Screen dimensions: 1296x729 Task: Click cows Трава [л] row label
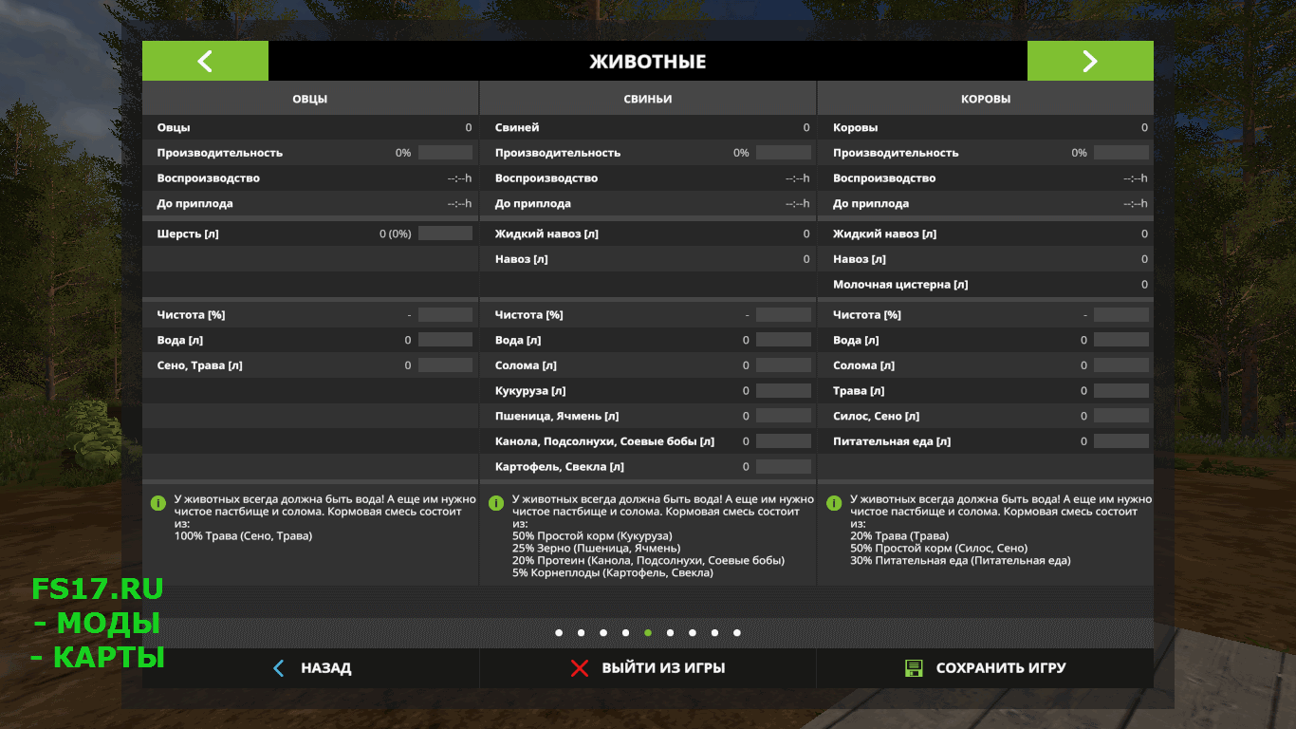click(x=859, y=391)
